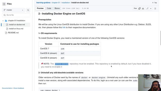Open the master branch dropdown
Viewport: 161px width, 91px height.
coord(14,10)
